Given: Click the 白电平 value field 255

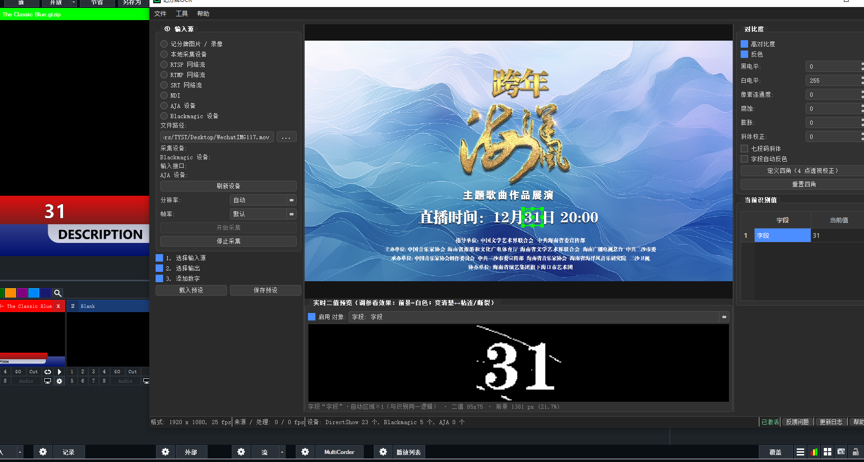Looking at the screenshot, I should point(834,80).
